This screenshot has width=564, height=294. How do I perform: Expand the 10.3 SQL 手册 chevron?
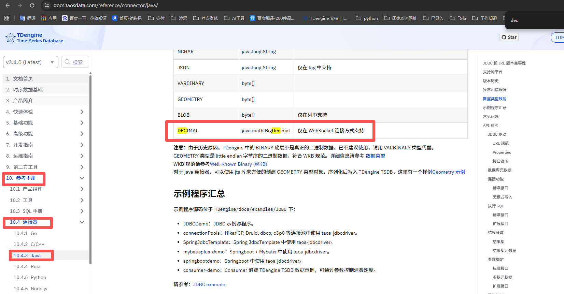pos(82,211)
